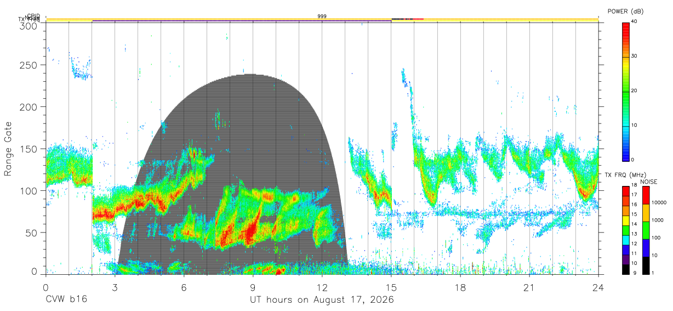Click the 1000 label on the noise scale

tap(657, 220)
